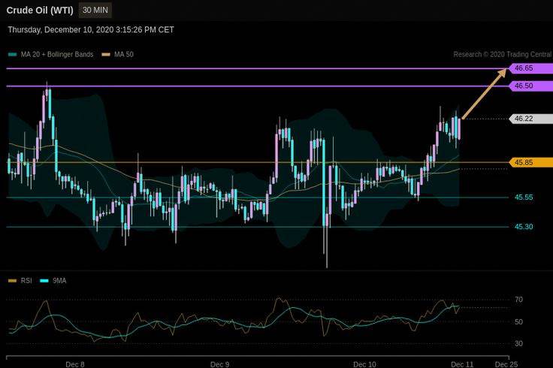
Task: Click the RSI 50 axis value
Action: (518, 322)
